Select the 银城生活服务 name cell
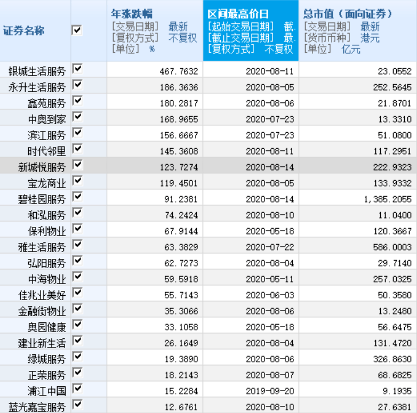The image size is (417, 413). 36,70
